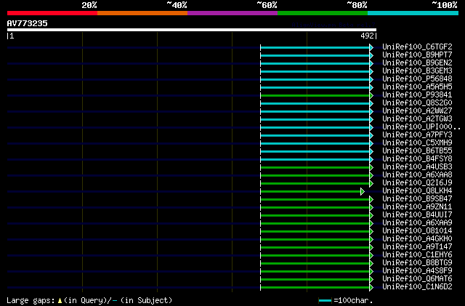Screen dimensions: 465x306
Task: Click the green alignment bar for UniRef100_B9SB47
Action: click(315, 200)
